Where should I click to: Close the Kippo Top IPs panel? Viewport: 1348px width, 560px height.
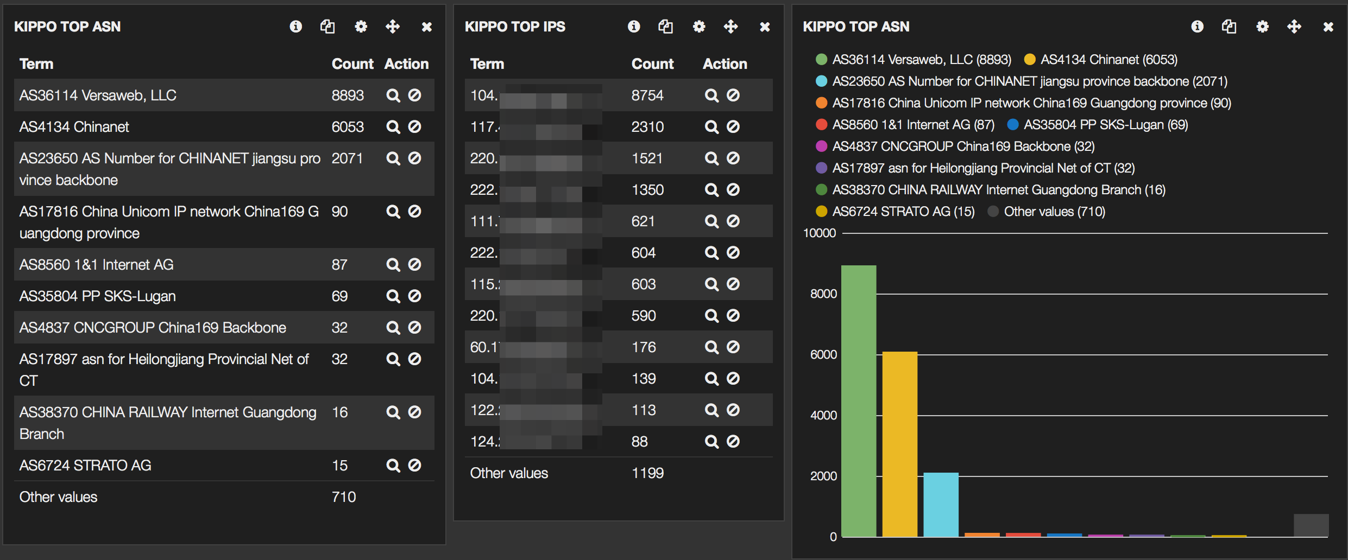[765, 27]
